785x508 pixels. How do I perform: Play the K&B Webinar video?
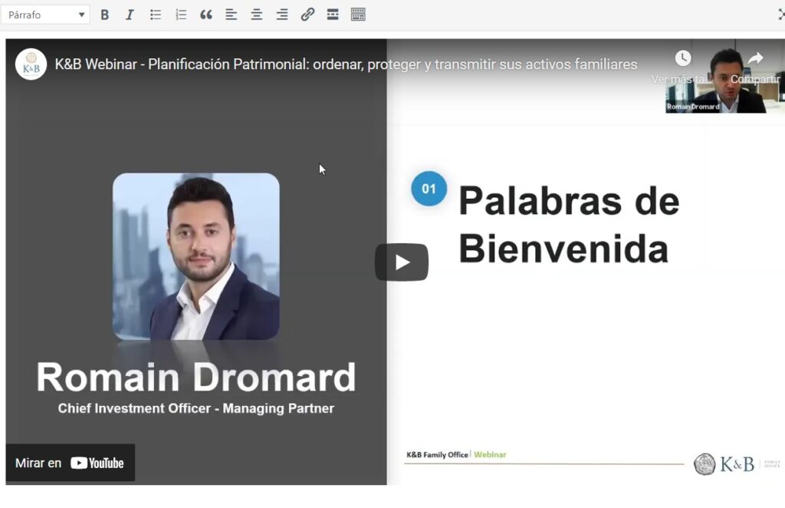(x=401, y=262)
